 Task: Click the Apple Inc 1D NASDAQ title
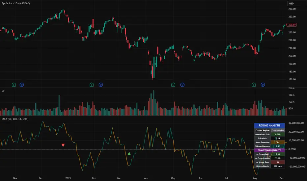(x=16, y=3)
